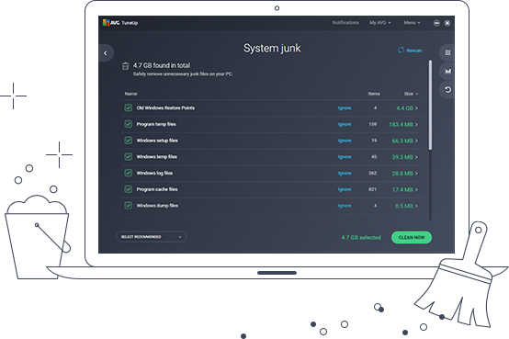
Task: Open the undo history rescue icon
Action: click(x=447, y=90)
